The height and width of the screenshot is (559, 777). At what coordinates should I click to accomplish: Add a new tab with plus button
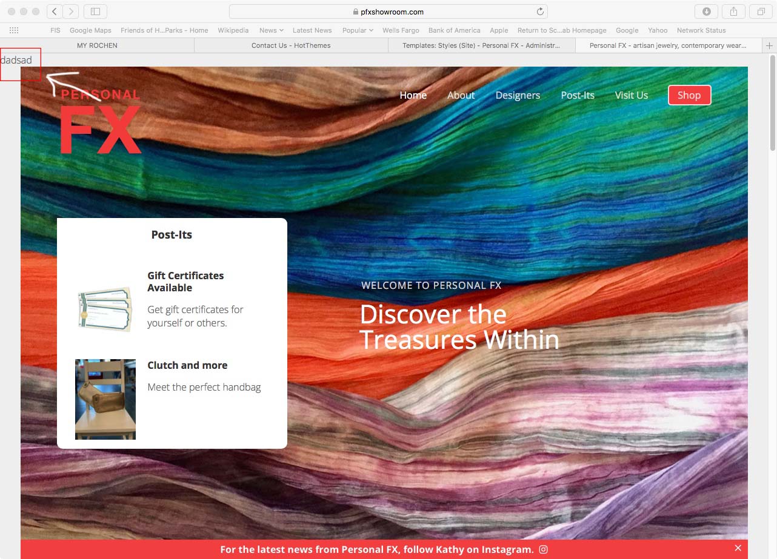(770, 45)
